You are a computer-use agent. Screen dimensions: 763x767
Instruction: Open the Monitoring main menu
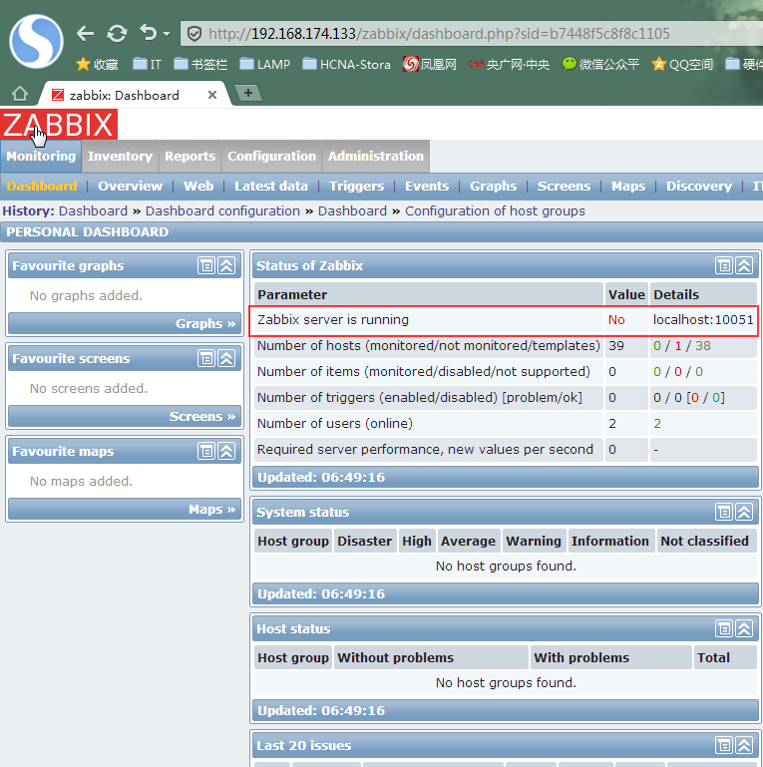pos(41,156)
